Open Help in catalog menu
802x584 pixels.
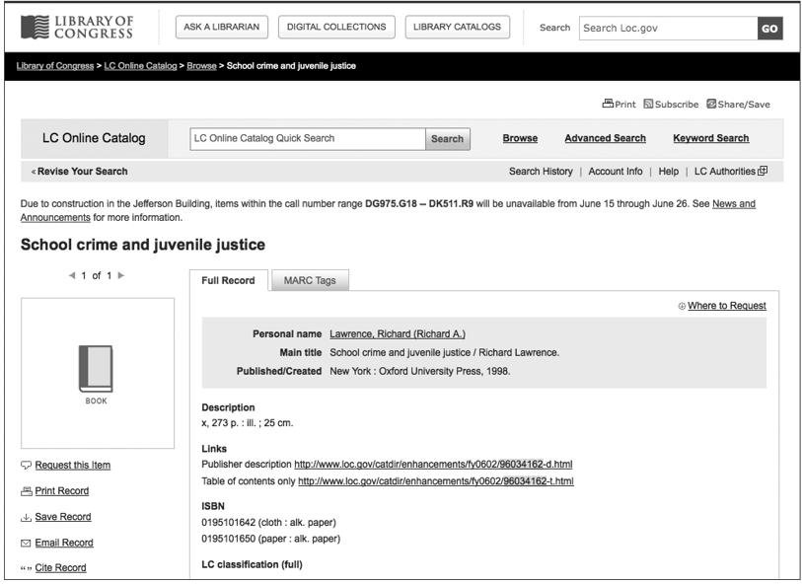[669, 172]
